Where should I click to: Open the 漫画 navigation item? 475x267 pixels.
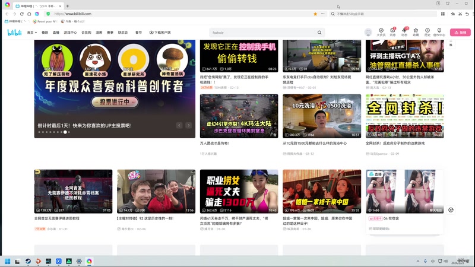point(99,33)
